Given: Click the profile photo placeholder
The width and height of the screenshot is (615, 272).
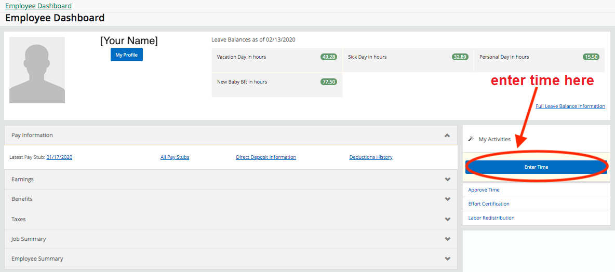Looking at the screenshot, I should [37, 70].
